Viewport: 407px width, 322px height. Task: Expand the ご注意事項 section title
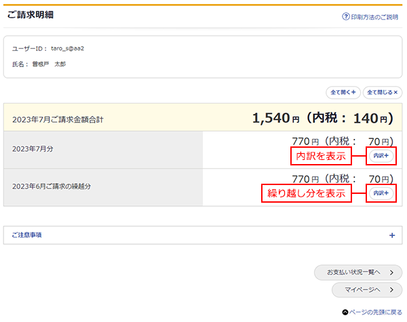coord(32,235)
